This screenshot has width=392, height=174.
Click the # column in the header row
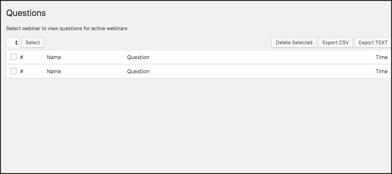[22, 57]
